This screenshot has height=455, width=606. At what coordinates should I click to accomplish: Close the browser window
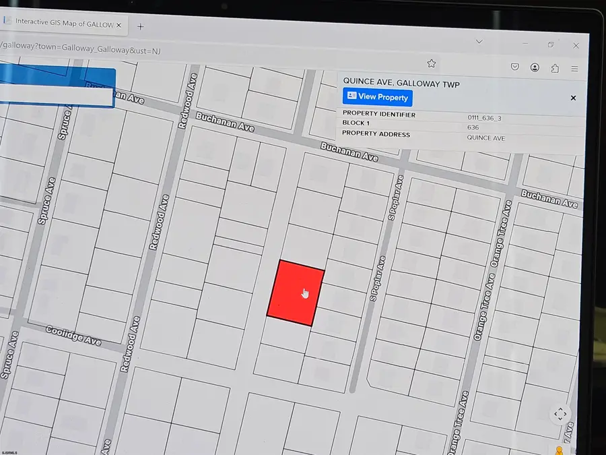point(576,46)
